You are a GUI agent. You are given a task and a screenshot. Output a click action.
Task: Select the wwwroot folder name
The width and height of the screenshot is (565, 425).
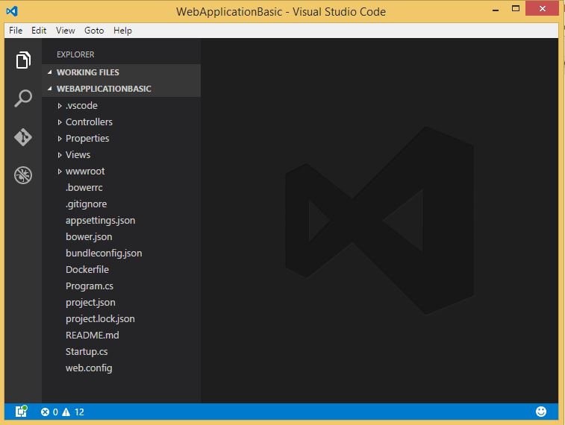point(85,171)
